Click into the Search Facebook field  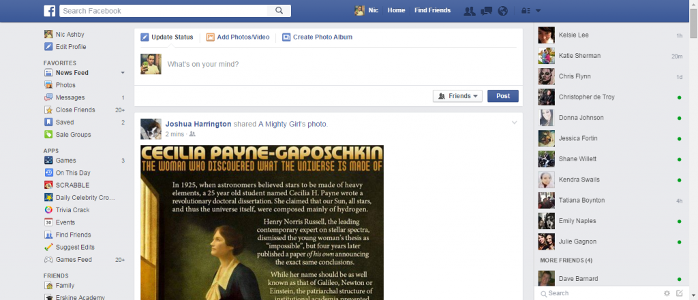pos(164,11)
